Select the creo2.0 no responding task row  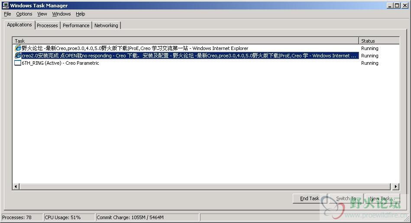coord(186,55)
